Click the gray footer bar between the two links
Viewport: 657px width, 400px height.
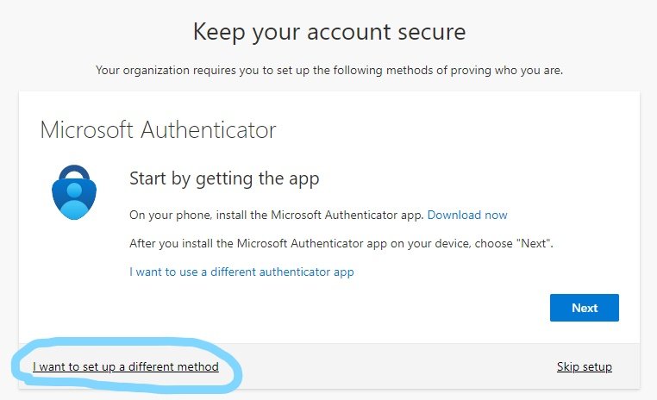(388, 366)
